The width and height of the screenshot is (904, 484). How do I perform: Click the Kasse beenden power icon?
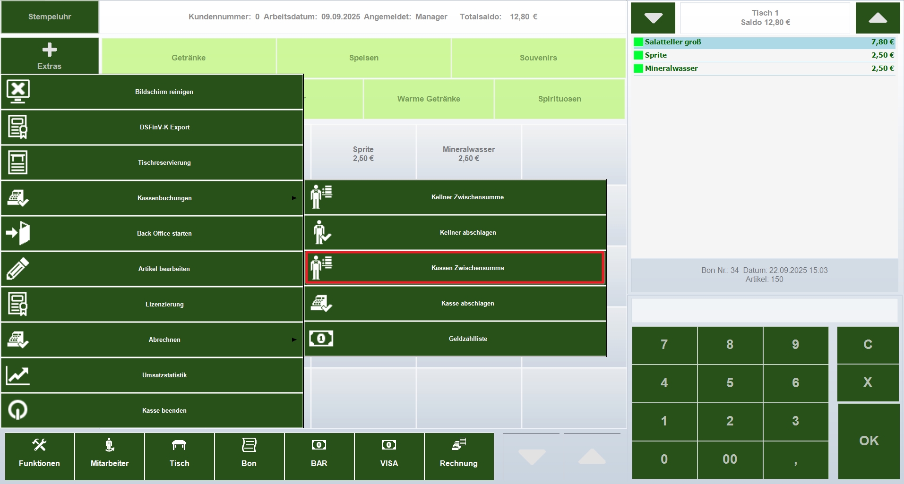[18, 410]
